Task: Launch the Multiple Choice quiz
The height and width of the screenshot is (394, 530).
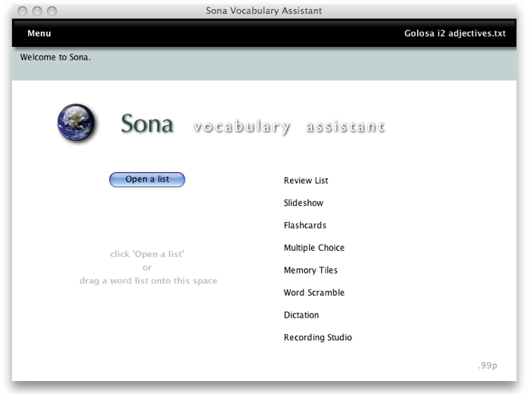Action: pos(314,248)
